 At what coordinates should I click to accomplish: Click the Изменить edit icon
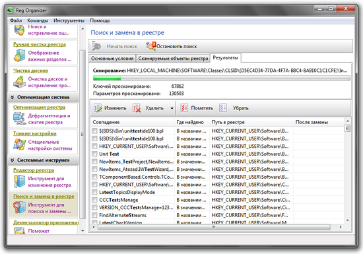tap(98, 108)
